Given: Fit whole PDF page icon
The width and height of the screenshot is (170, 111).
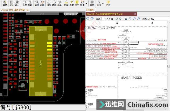Looking at the screenshot, I should point(130,19).
